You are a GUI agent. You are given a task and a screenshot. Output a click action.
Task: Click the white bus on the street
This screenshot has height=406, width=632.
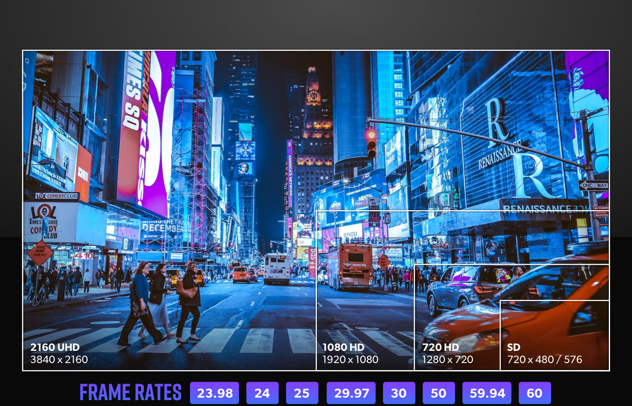tap(277, 268)
